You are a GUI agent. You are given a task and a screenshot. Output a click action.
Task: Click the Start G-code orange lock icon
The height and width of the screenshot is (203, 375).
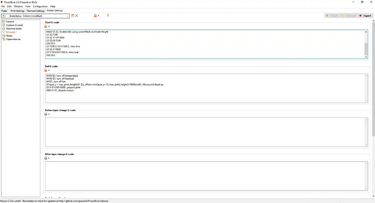46,27
